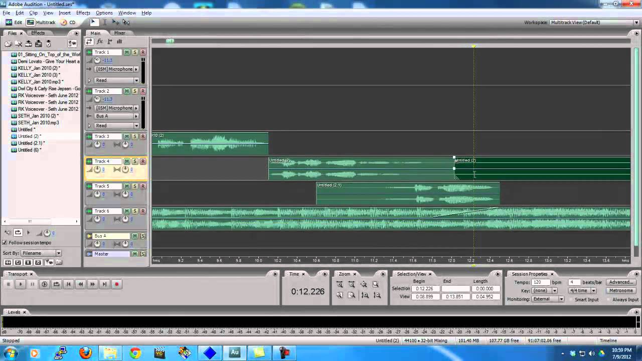The height and width of the screenshot is (361, 642).
Task: Solo Track 5
Action: (135, 186)
